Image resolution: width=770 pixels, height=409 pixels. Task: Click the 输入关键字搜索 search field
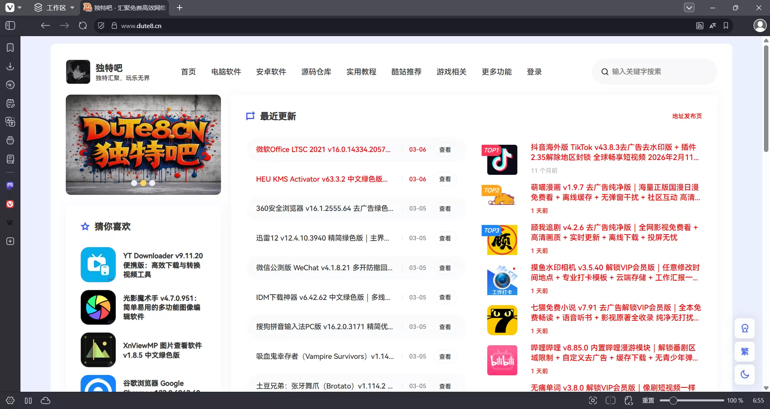point(654,72)
